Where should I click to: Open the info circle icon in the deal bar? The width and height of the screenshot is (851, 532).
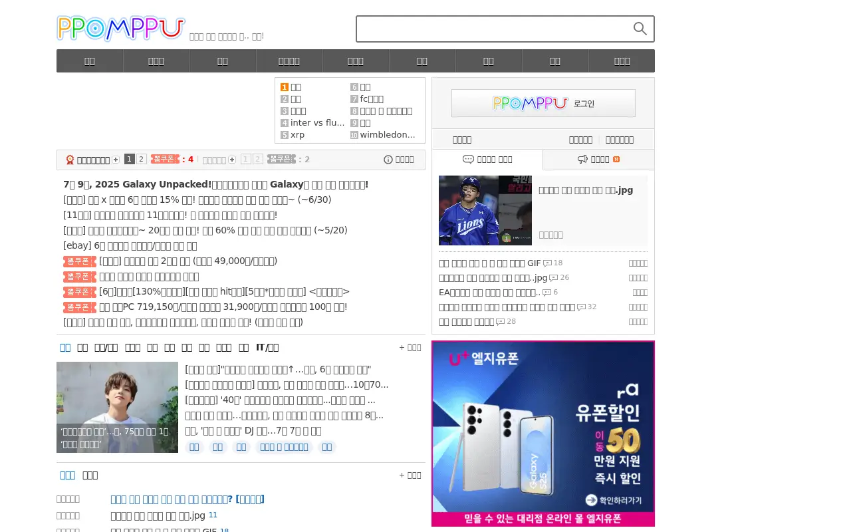(x=388, y=160)
